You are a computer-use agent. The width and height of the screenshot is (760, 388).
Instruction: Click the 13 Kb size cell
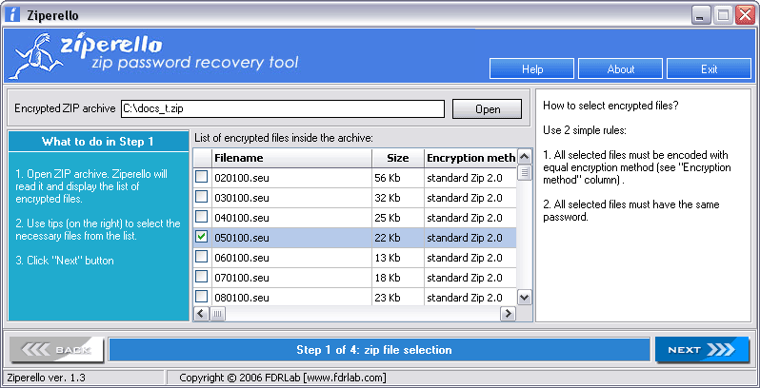398,258
